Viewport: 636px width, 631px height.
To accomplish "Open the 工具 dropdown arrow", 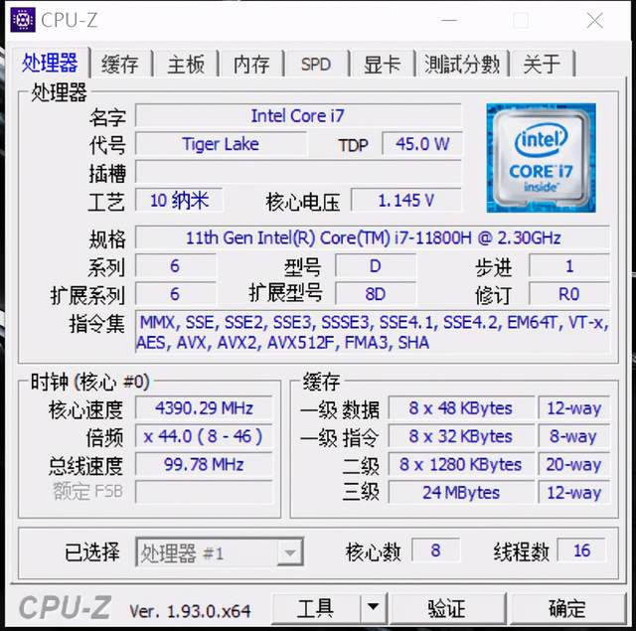I will [x=374, y=608].
